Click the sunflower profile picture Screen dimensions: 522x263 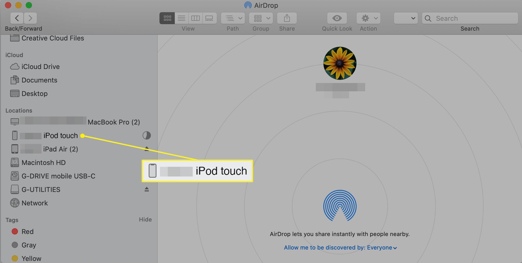[340, 63]
